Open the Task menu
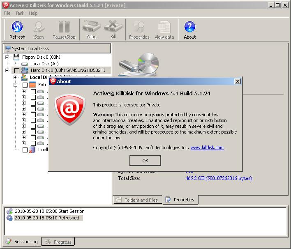The image size is (291, 249). 20,13
